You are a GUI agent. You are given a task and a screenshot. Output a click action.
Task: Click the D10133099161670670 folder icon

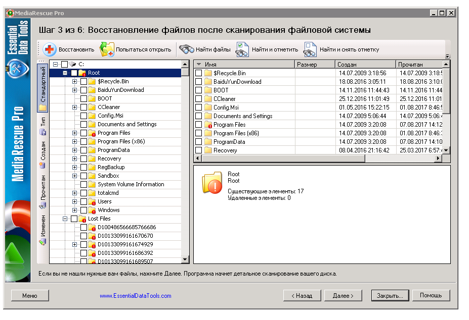(92, 236)
